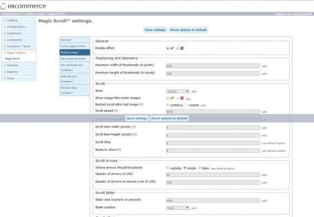
Task: Click Reset options to default in floating bar
Action: [169, 118]
